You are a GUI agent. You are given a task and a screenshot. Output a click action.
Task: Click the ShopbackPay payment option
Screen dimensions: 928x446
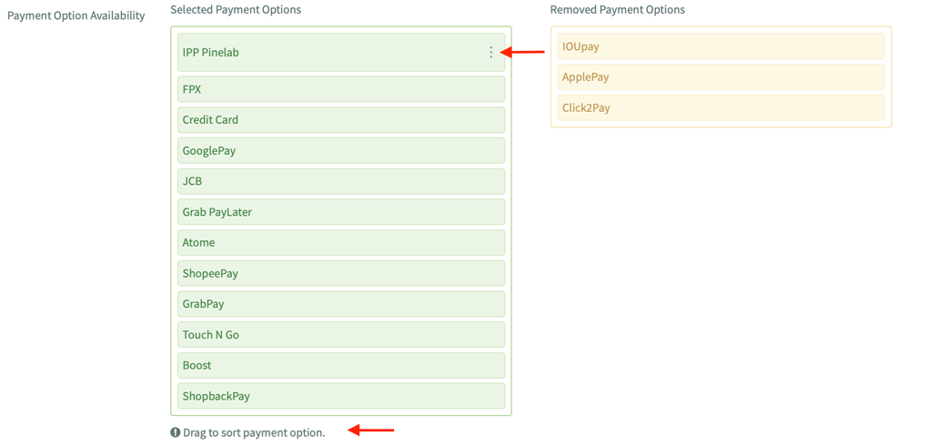(x=340, y=396)
